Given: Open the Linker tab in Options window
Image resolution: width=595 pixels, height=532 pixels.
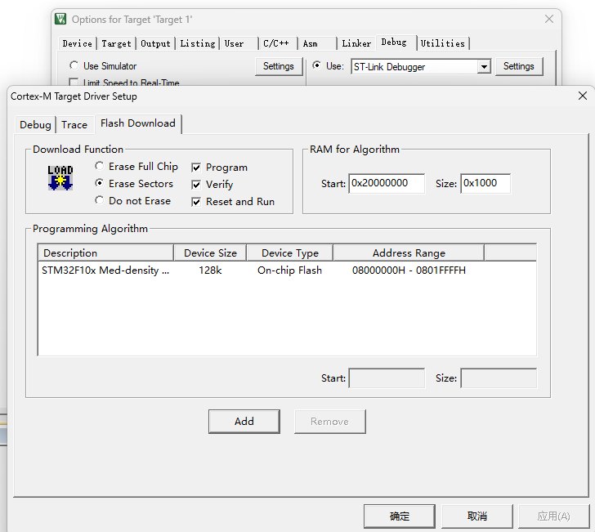Looking at the screenshot, I should [356, 43].
